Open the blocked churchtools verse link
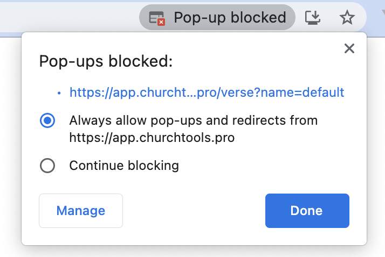The width and height of the screenshot is (385, 257). click(207, 92)
